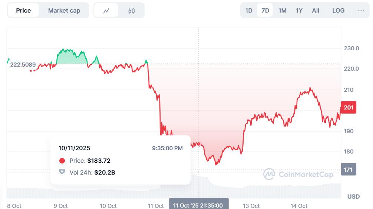Click the Vol 24h icon in tooltip

tap(62, 172)
